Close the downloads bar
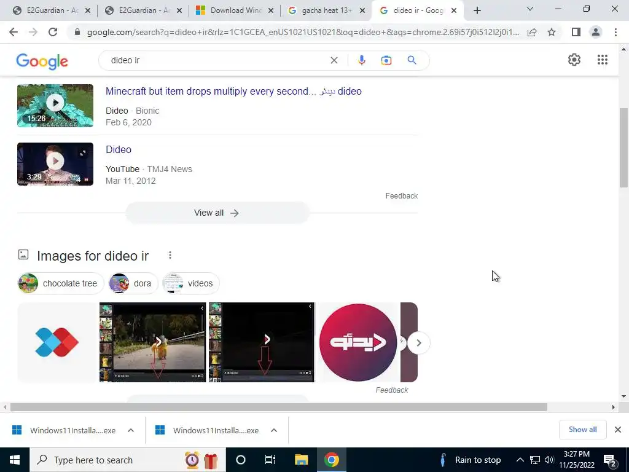Screen dimensions: 629x472 point(618,430)
